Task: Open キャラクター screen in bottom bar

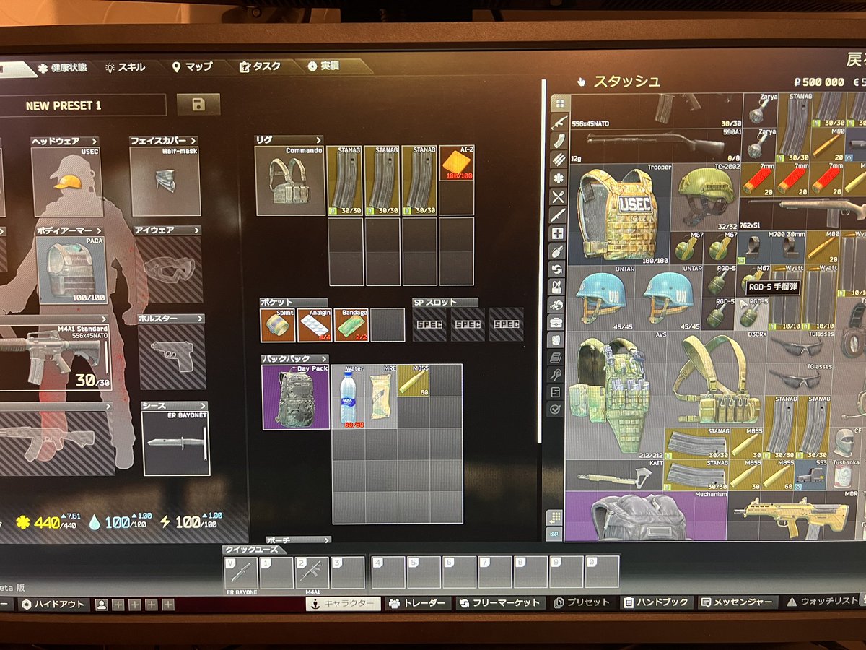Action: pyautogui.click(x=343, y=604)
